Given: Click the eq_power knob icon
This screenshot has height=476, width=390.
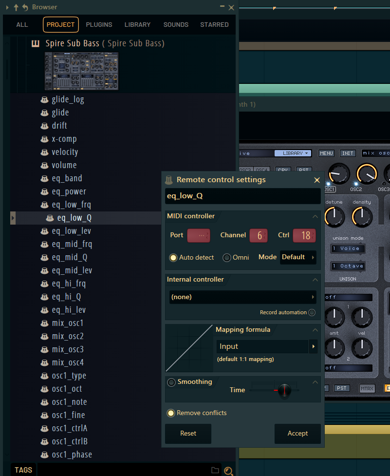Looking at the screenshot, I should point(45,191).
